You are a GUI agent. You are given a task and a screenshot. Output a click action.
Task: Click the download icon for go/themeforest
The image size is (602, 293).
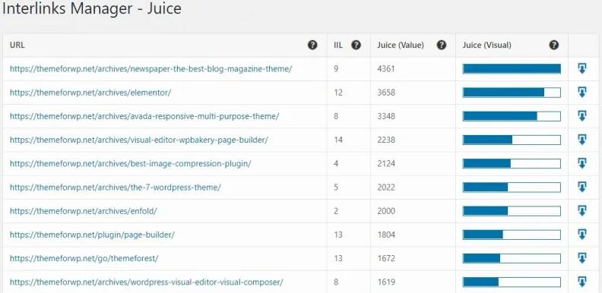[x=582, y=259]
